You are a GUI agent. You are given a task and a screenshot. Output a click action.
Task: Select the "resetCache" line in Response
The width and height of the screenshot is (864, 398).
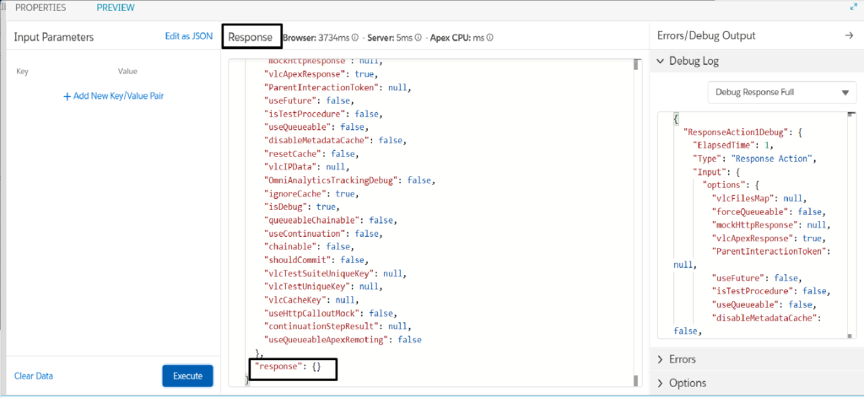point(310,153)
